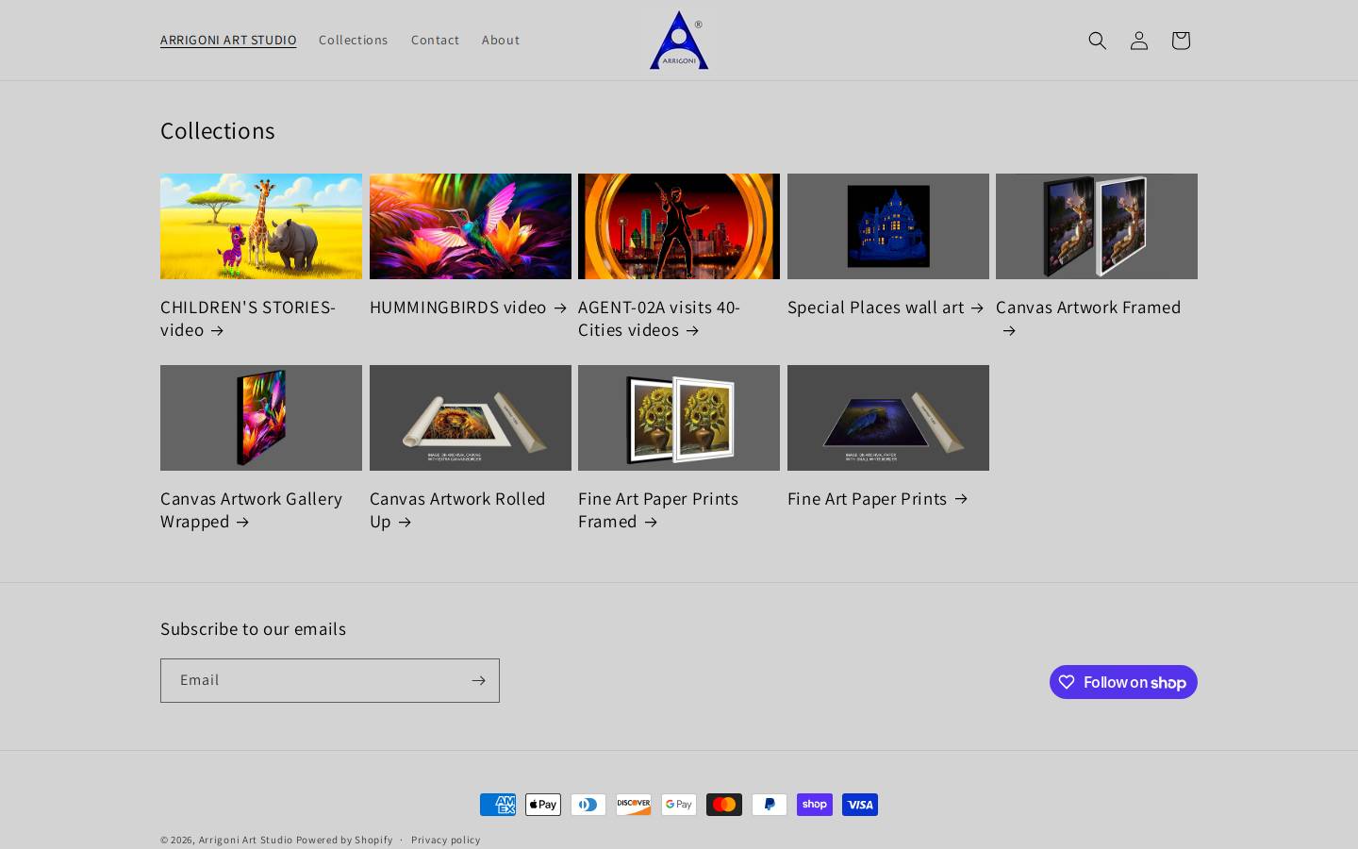This screenshot has width=1358, height=849.
Task: Click the rolled lion canvas thumbnail
Action: (x=471, y=418)
